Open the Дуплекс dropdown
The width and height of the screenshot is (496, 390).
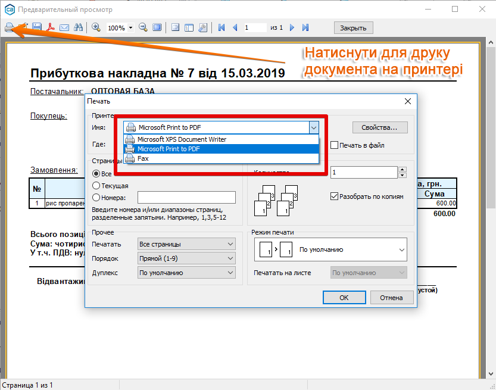(x=186, y=273)
